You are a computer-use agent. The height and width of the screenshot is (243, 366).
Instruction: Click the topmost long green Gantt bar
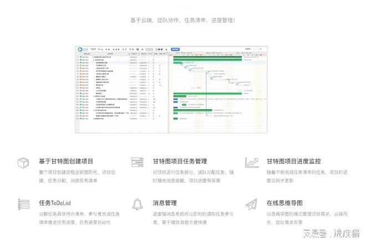click(x=207, y=57)
